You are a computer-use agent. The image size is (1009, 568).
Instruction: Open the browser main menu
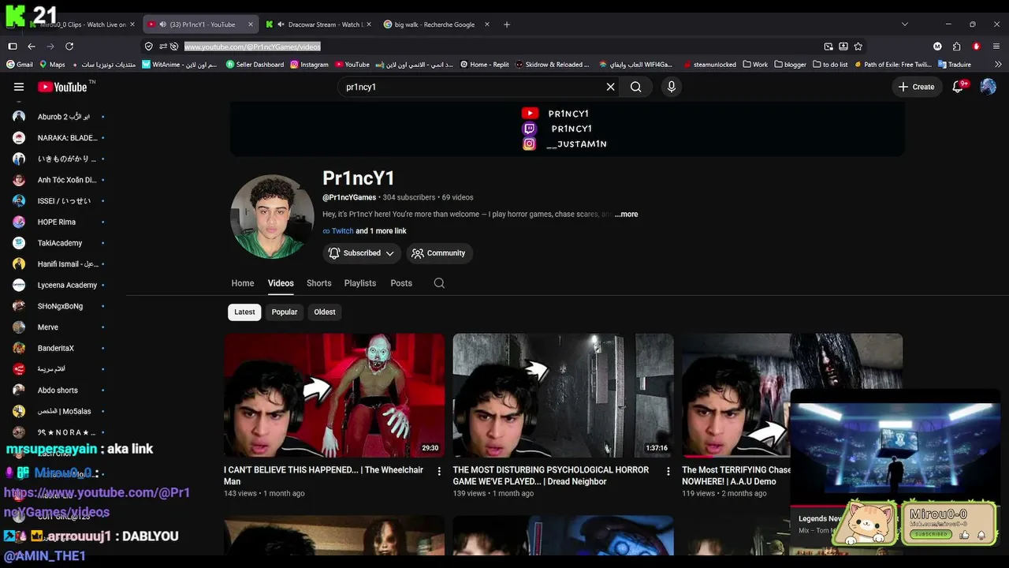997,47
